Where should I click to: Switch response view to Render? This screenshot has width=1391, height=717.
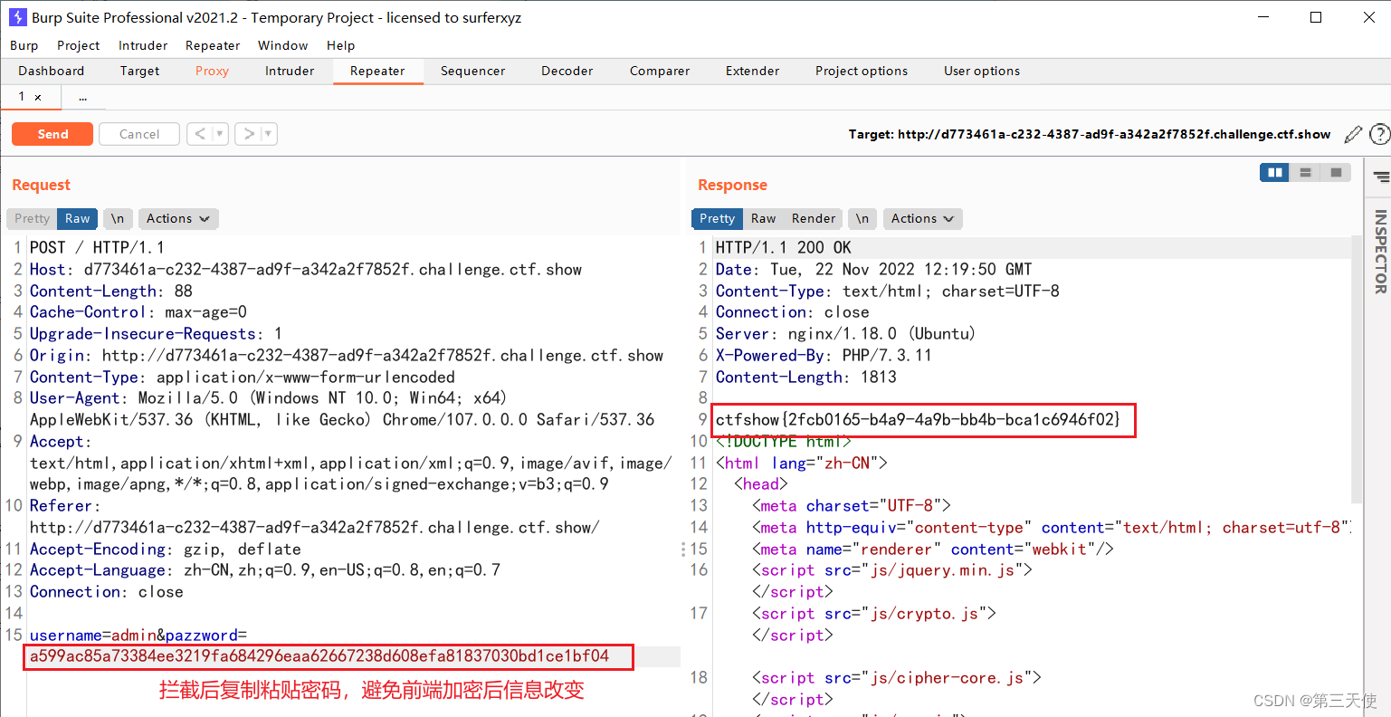click(813, 218)
